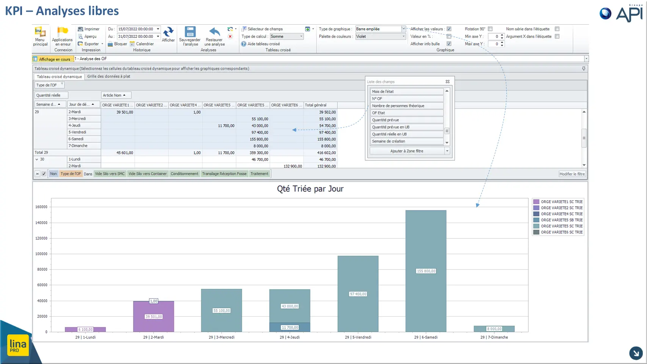Toggle the Afficher les valeurs checkbox
This screenshot has width=647, height=364.
[449, 29]
